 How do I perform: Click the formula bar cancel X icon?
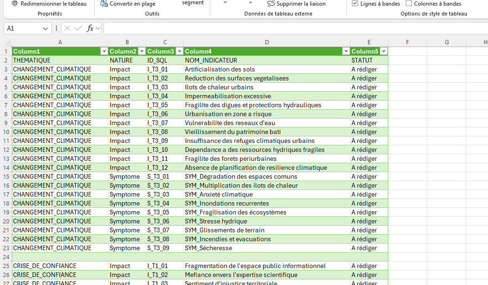(67, 28)
